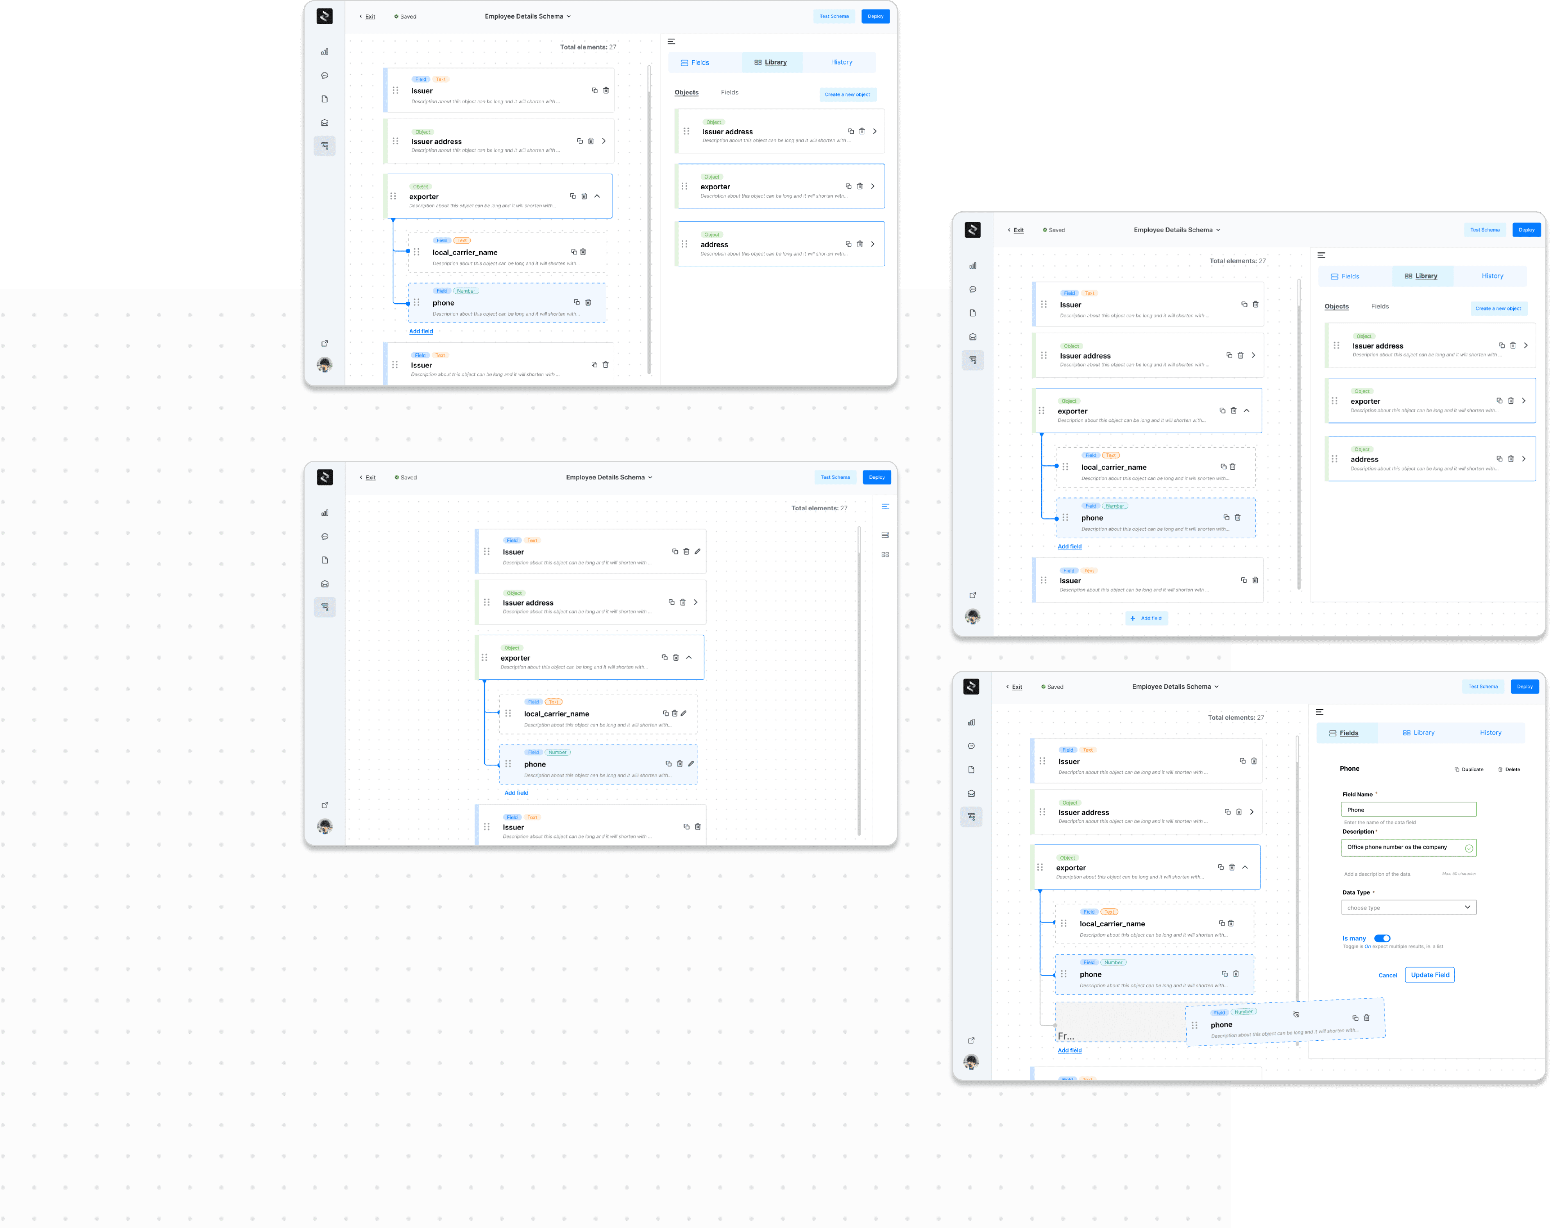This screenshot has height=1228, width=1551.
Task: Click the pencil edit icon on the phone field
Action: tap(690, 763)
